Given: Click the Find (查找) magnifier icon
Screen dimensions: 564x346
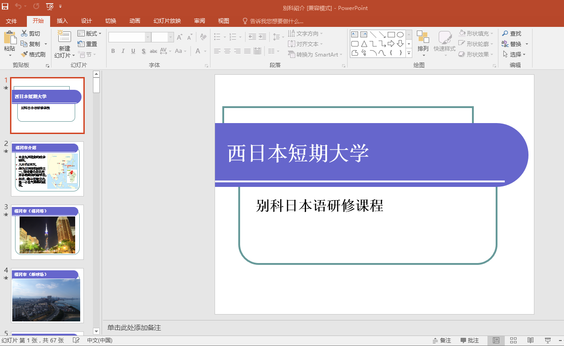Looking at the screenshot, I should click(505, 33).
